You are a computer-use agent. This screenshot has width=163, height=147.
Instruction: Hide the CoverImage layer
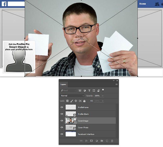click(x=62, y=121)
